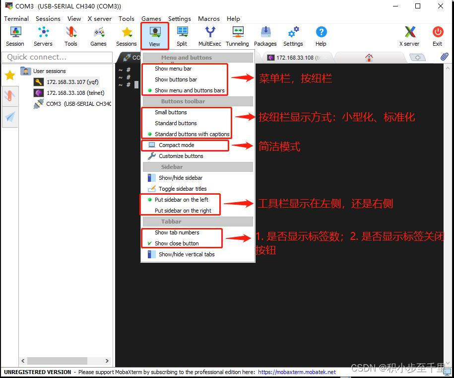
Task: Click terminal scrollbar up arrow
Action: (448, 69)
